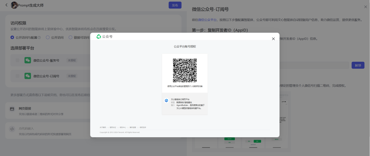Open the 腾讯客服 footer link
The width and height of the screenshot is (370, 156).
(133, 127)
